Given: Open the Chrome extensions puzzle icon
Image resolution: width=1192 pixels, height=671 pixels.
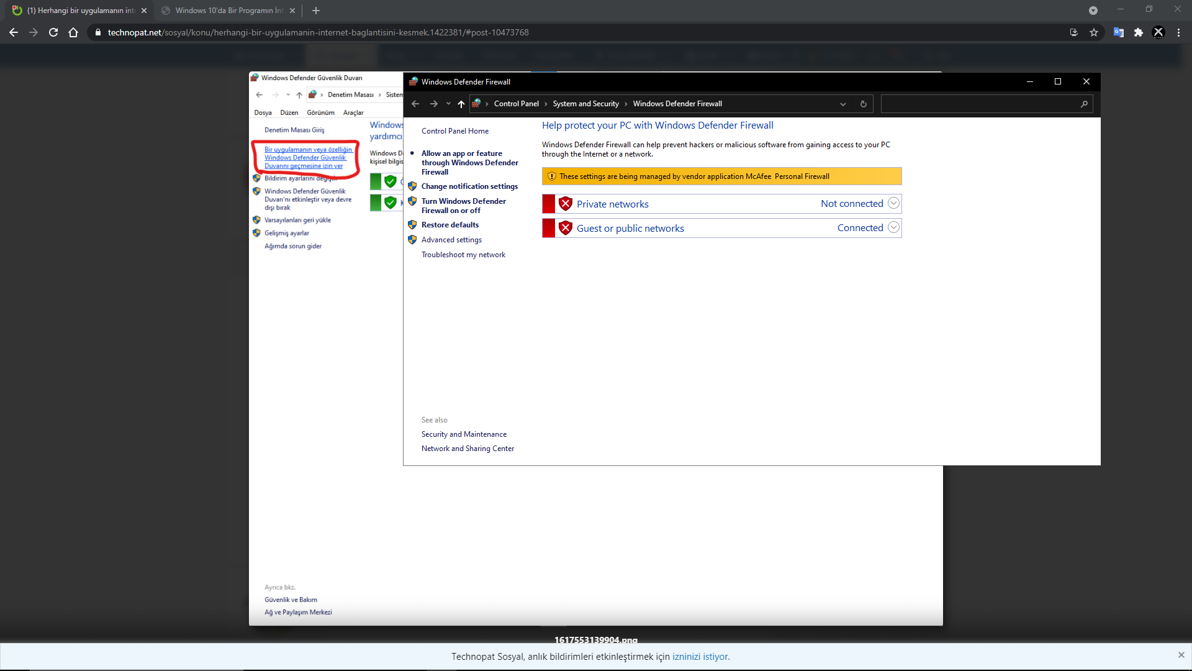Looking at the screenshot, I should (1139, 32).
